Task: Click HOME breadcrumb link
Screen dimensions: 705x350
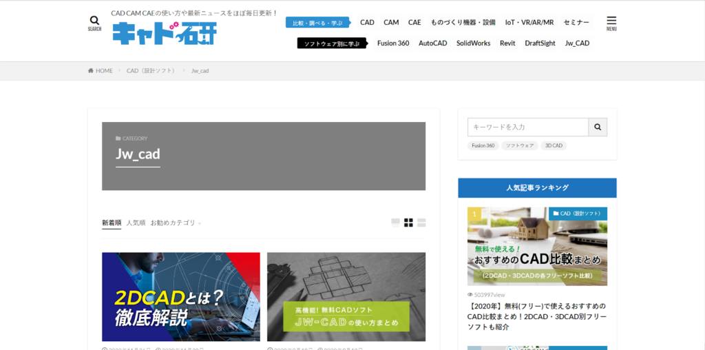Action: pos(104,71)
